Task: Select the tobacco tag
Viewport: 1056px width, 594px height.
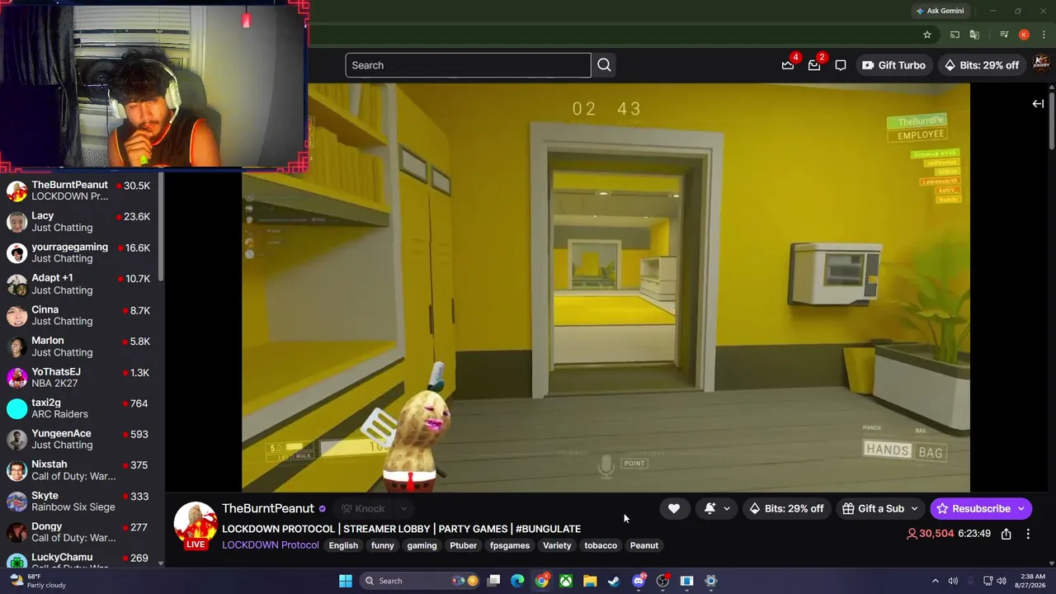Action: 601,545
